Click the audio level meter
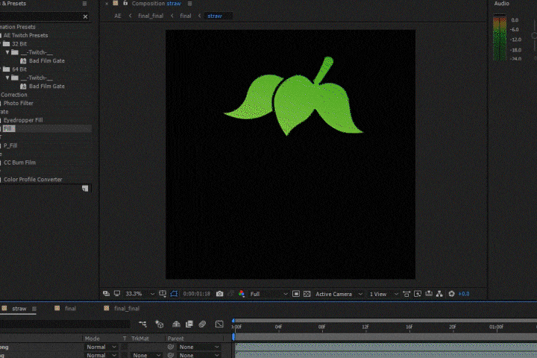Screen dimensions: 537x358 [x=500, y=38]
